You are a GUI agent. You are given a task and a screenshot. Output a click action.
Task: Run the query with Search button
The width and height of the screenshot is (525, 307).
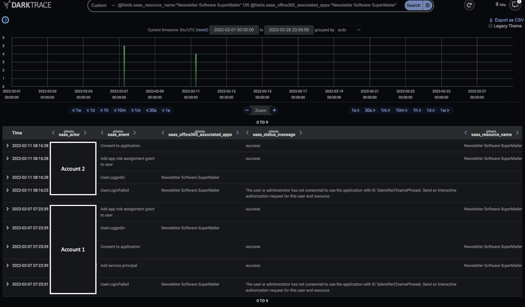pos(413,5)
